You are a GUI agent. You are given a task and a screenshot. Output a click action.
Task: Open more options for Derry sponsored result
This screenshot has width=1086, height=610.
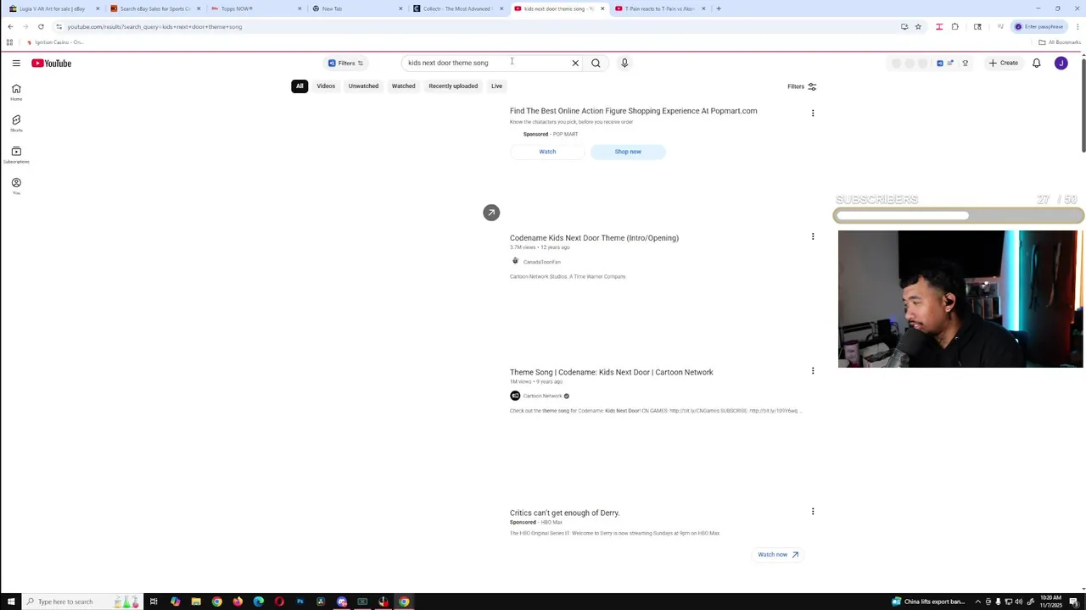(x=813, y=511)
